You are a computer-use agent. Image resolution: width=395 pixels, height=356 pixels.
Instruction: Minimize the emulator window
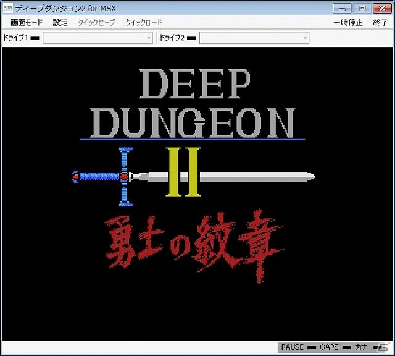342,9
